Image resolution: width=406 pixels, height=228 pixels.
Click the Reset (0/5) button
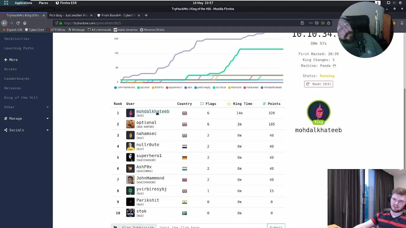[x=318, y=84]
